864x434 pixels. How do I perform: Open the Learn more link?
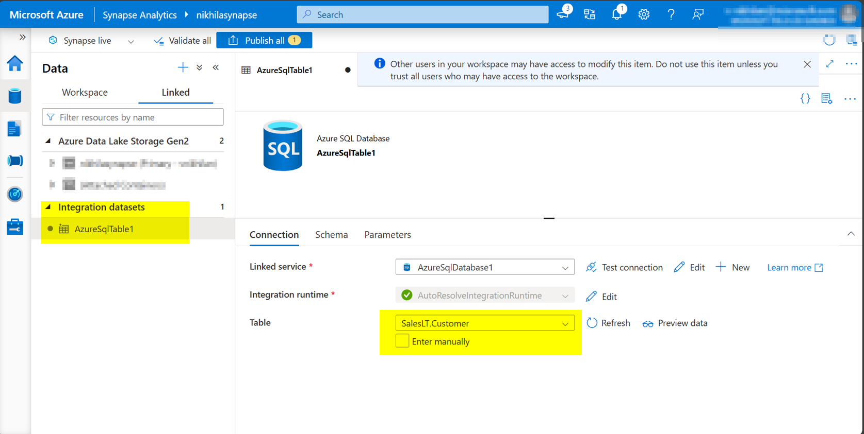coord(795,267)
